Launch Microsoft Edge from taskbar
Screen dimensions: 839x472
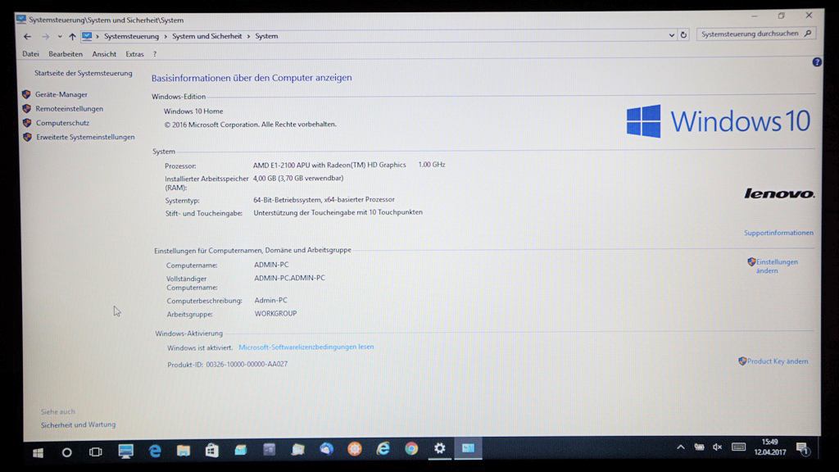pyautogui.click(x=155, y=452)
